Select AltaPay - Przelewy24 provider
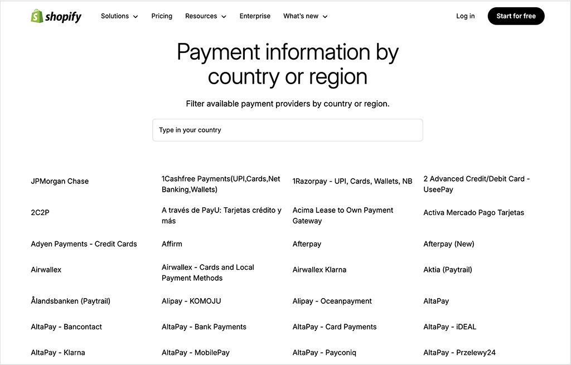 coord(459,353)
